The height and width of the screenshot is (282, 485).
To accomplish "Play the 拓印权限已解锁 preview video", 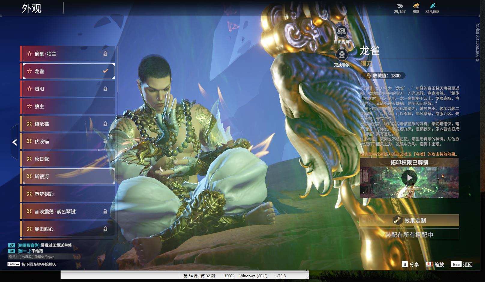I will pyautogui.click(x=409, y=178).
